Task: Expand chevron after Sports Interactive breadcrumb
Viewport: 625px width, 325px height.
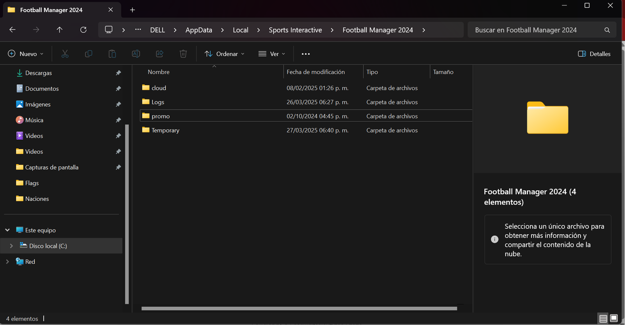Action: point(333,30)
